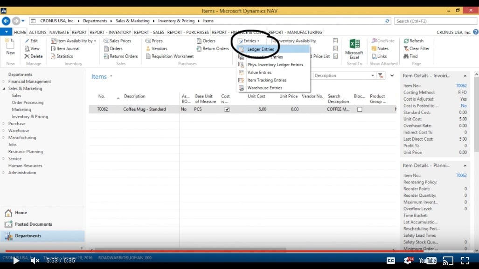Image resolution: width=479 pixels, height=269 pixels.
Task: Toggle fullscreen video mode
Action: tap(465, 261)
